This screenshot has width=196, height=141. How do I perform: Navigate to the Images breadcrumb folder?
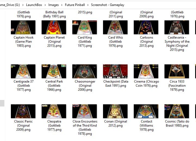54,5
